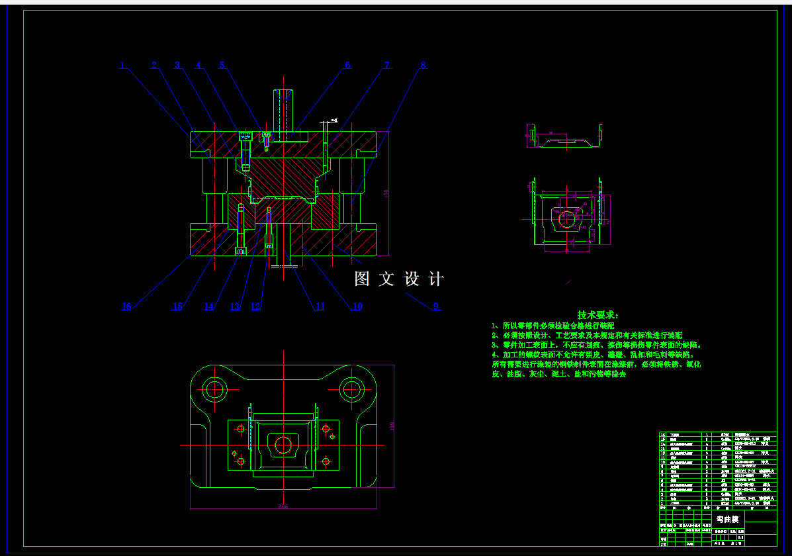Click part callout number 5
Viewport: 792px width, 556px height.
[222, 66]
